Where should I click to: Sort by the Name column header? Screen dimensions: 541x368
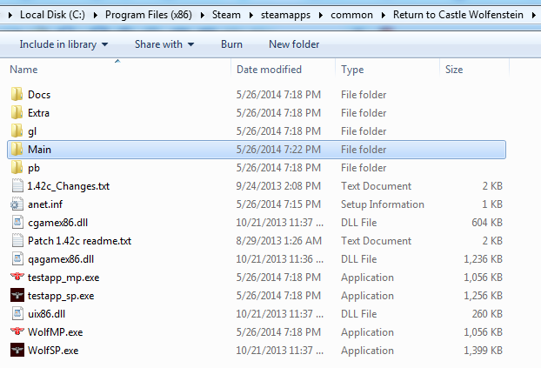[x=23, y=70]
